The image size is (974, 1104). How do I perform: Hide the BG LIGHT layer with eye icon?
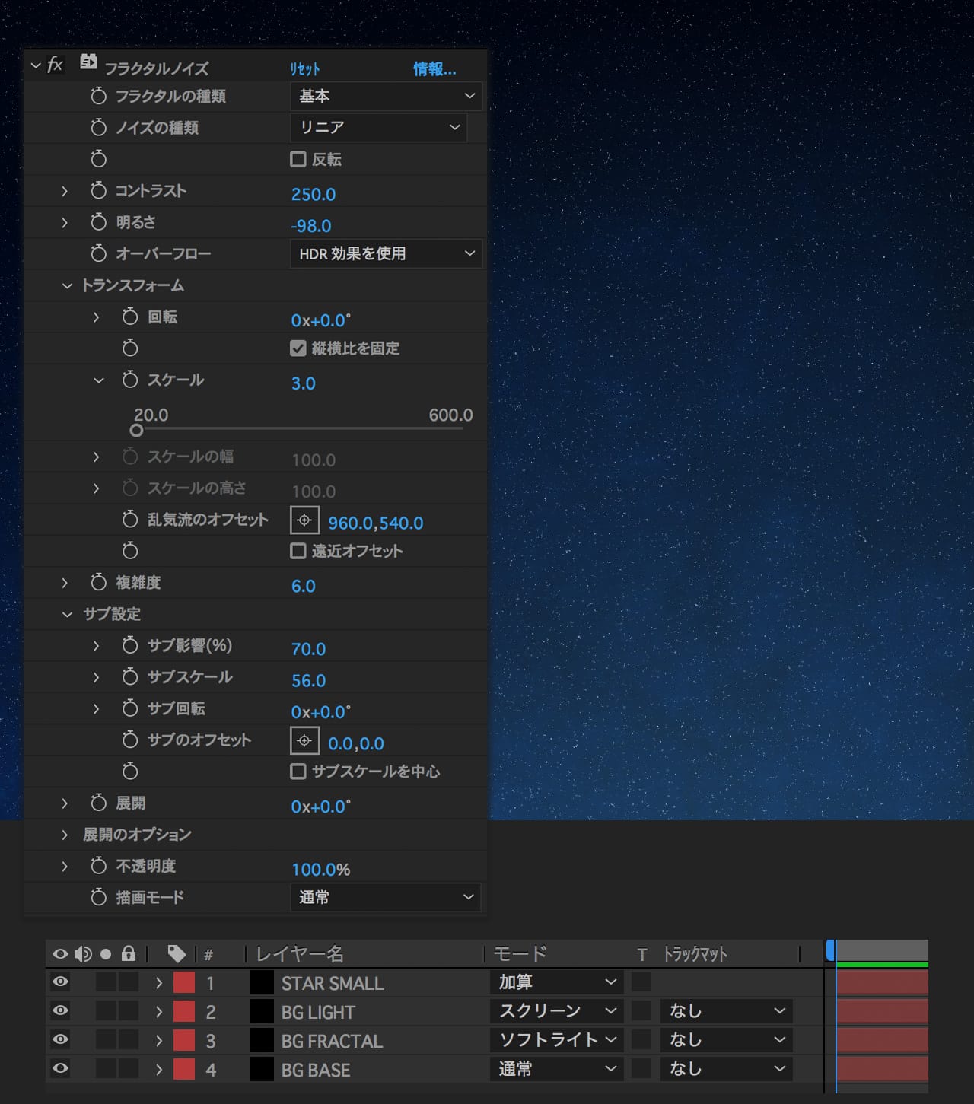pyautogui.click(x=60, y=1011)
